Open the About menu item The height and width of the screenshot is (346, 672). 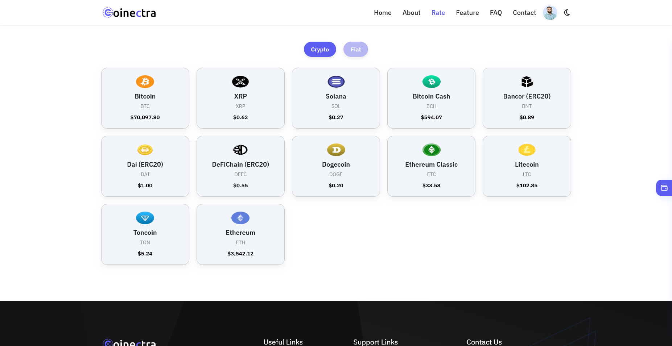pyautogui.click(x=411, y=13)
